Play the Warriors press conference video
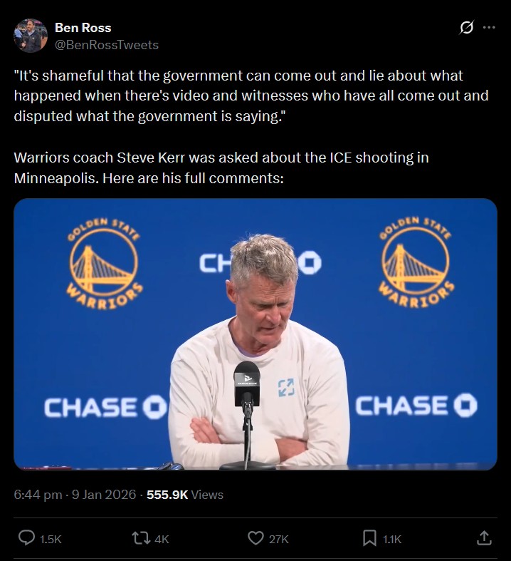Screen dimensions: 511x561 pyautogui.click(x=255, y=334)
